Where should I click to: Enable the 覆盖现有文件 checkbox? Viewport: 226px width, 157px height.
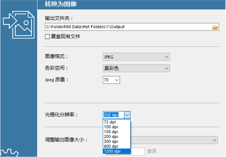tap(47, 37)
